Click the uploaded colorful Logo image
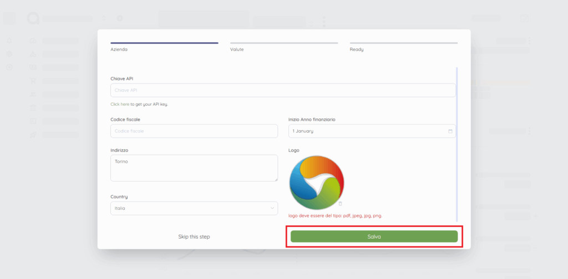Screen dimensions: 568x279 [x=316, y=183]
